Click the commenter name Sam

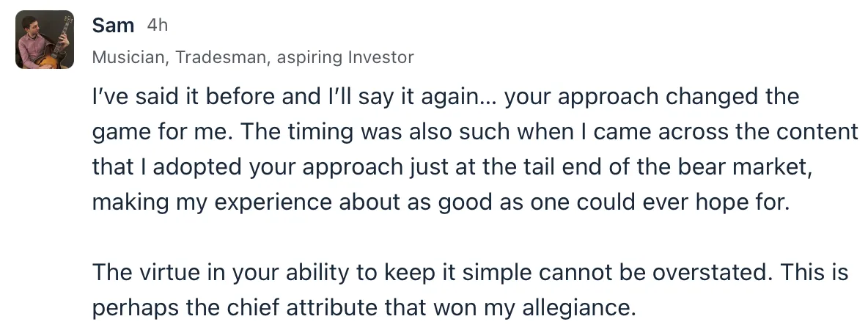point(113,25)
